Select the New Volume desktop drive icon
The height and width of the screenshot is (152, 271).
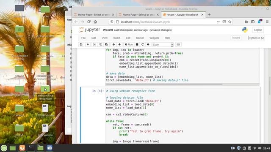[x=45, y=130]
